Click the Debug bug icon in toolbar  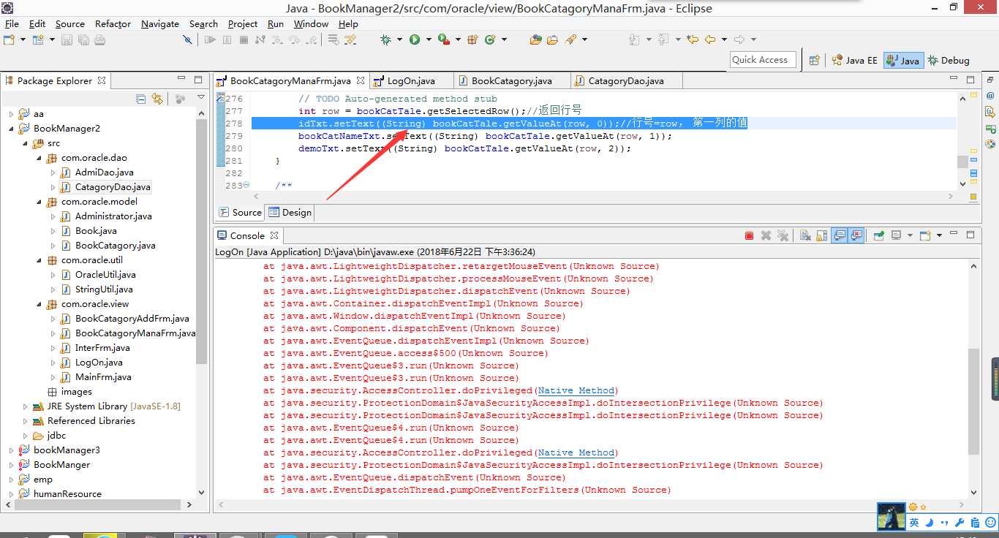coord(385,39)
